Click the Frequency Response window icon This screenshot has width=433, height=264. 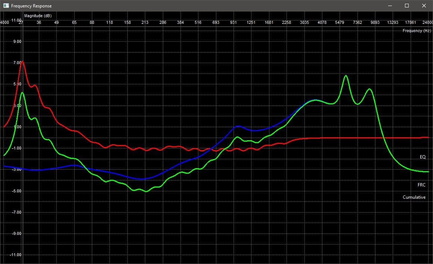(x=6, y=6)
